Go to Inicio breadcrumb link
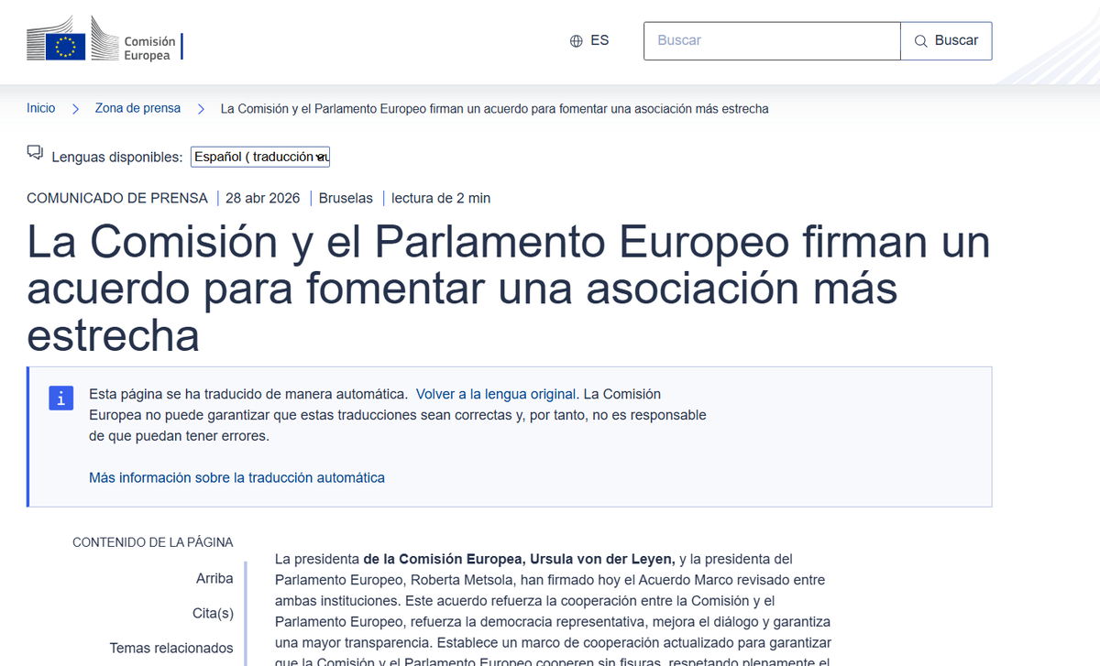1100x666 pixels. point(41,108)
